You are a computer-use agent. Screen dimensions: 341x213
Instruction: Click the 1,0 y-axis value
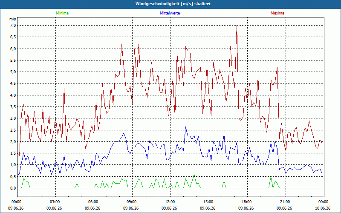pos(13,165)
